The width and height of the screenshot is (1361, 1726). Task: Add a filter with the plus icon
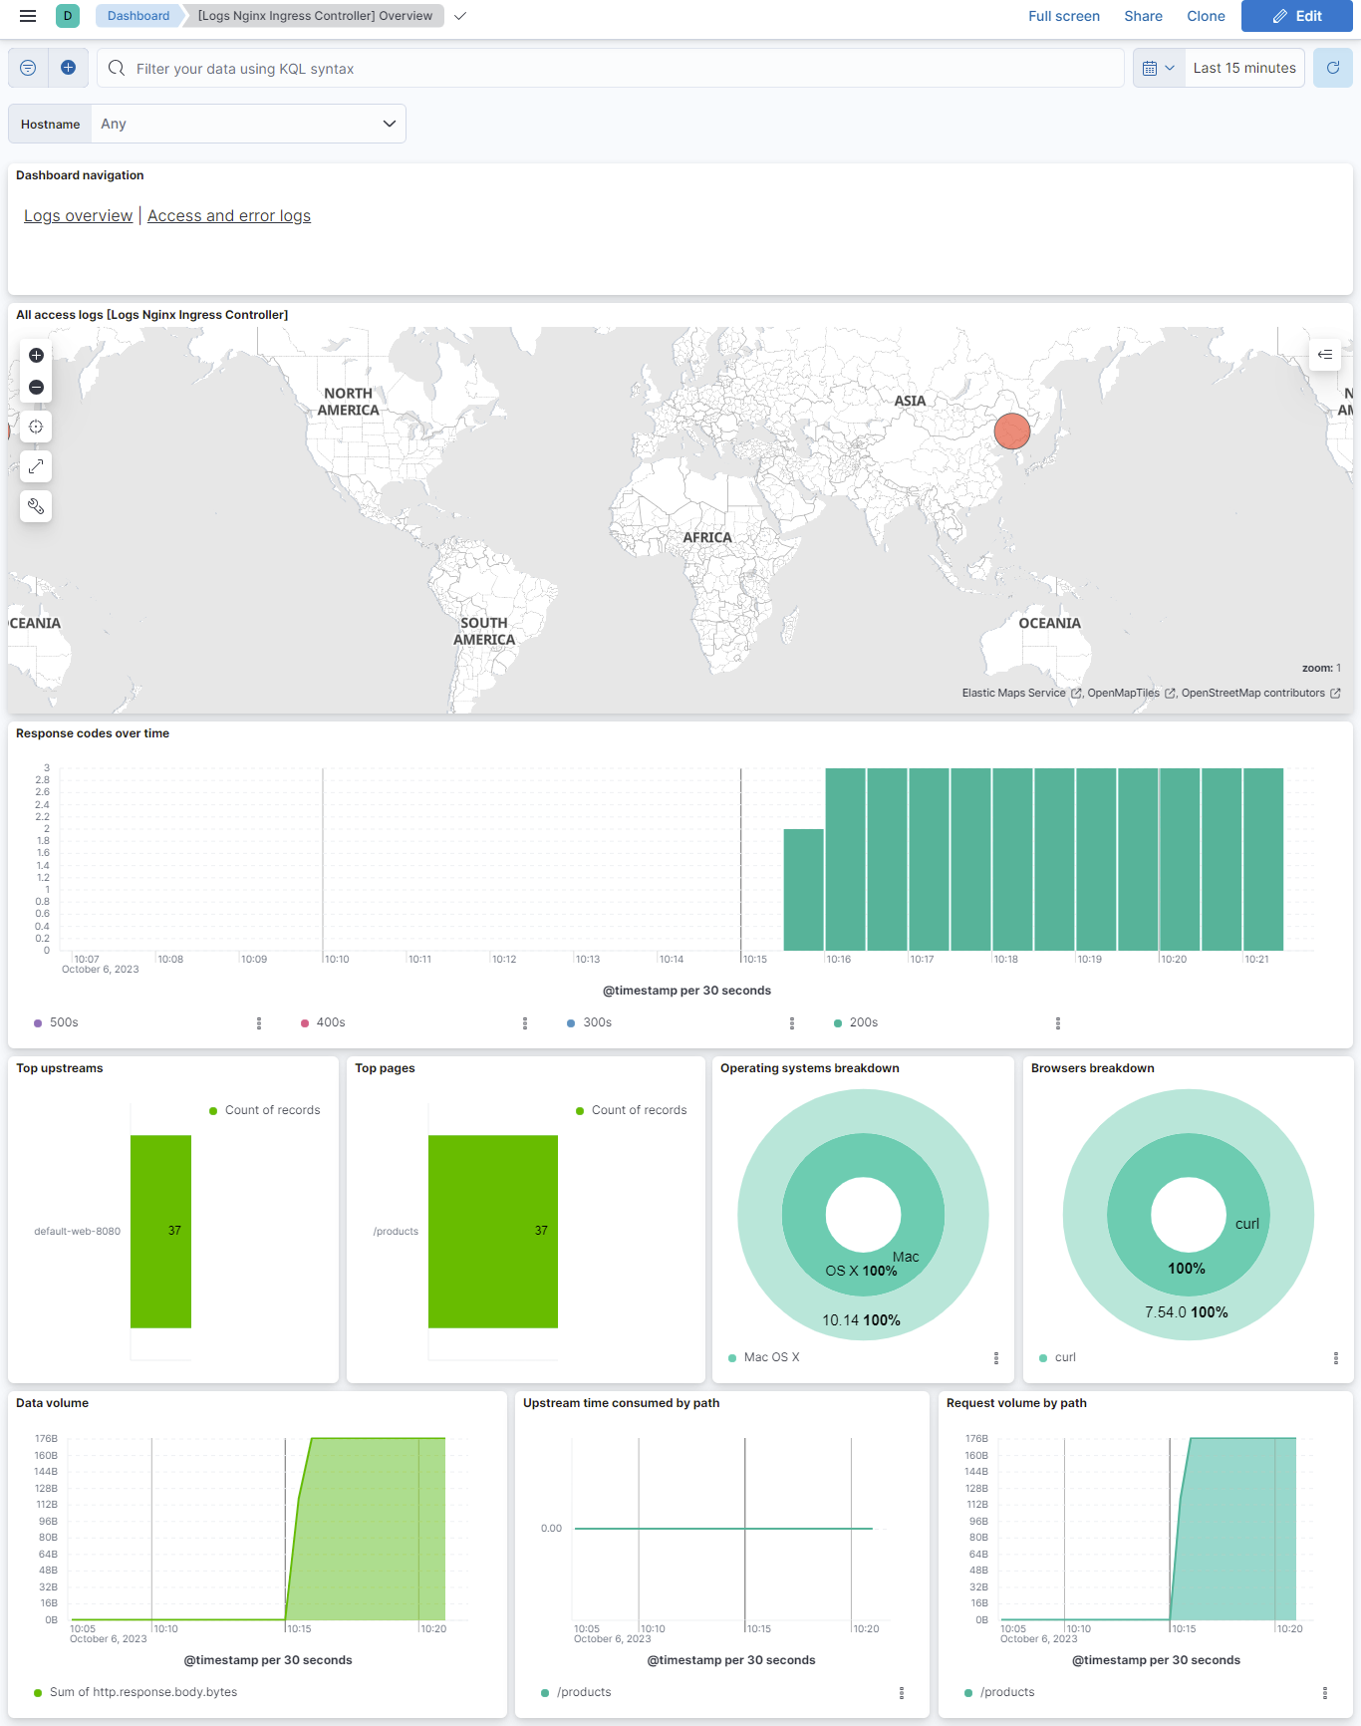68,68
